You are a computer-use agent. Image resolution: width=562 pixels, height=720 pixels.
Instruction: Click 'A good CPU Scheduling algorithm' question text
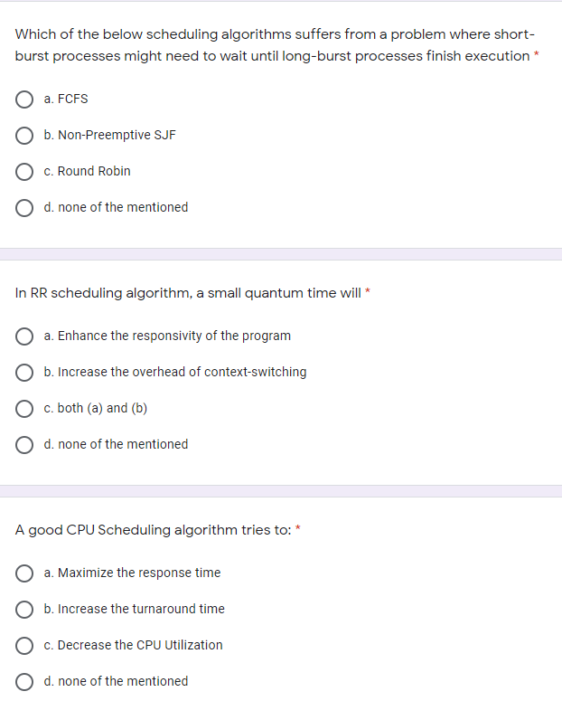153,530
